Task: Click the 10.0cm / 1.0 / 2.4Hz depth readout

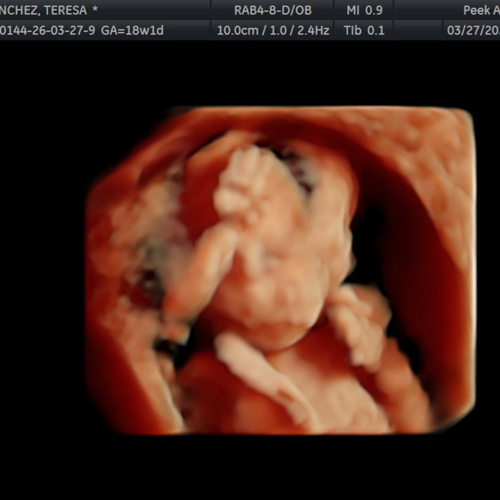Action: pos(273,31)
